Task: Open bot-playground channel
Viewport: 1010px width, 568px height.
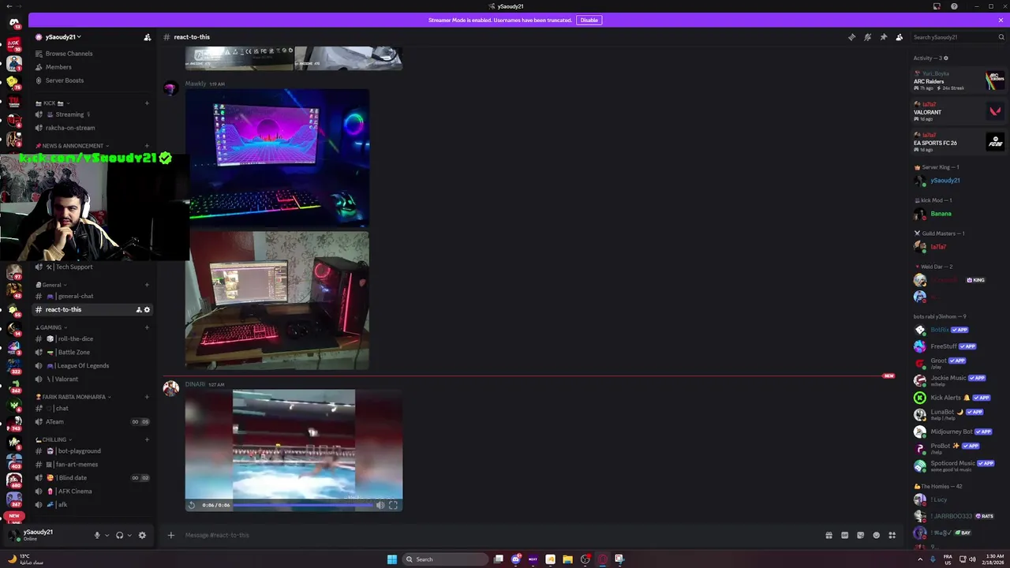Action: point(92,450)
